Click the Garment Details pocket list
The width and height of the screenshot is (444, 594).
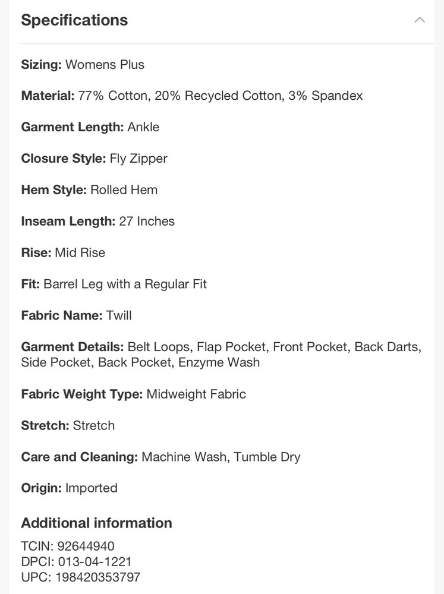coord(221,355)
